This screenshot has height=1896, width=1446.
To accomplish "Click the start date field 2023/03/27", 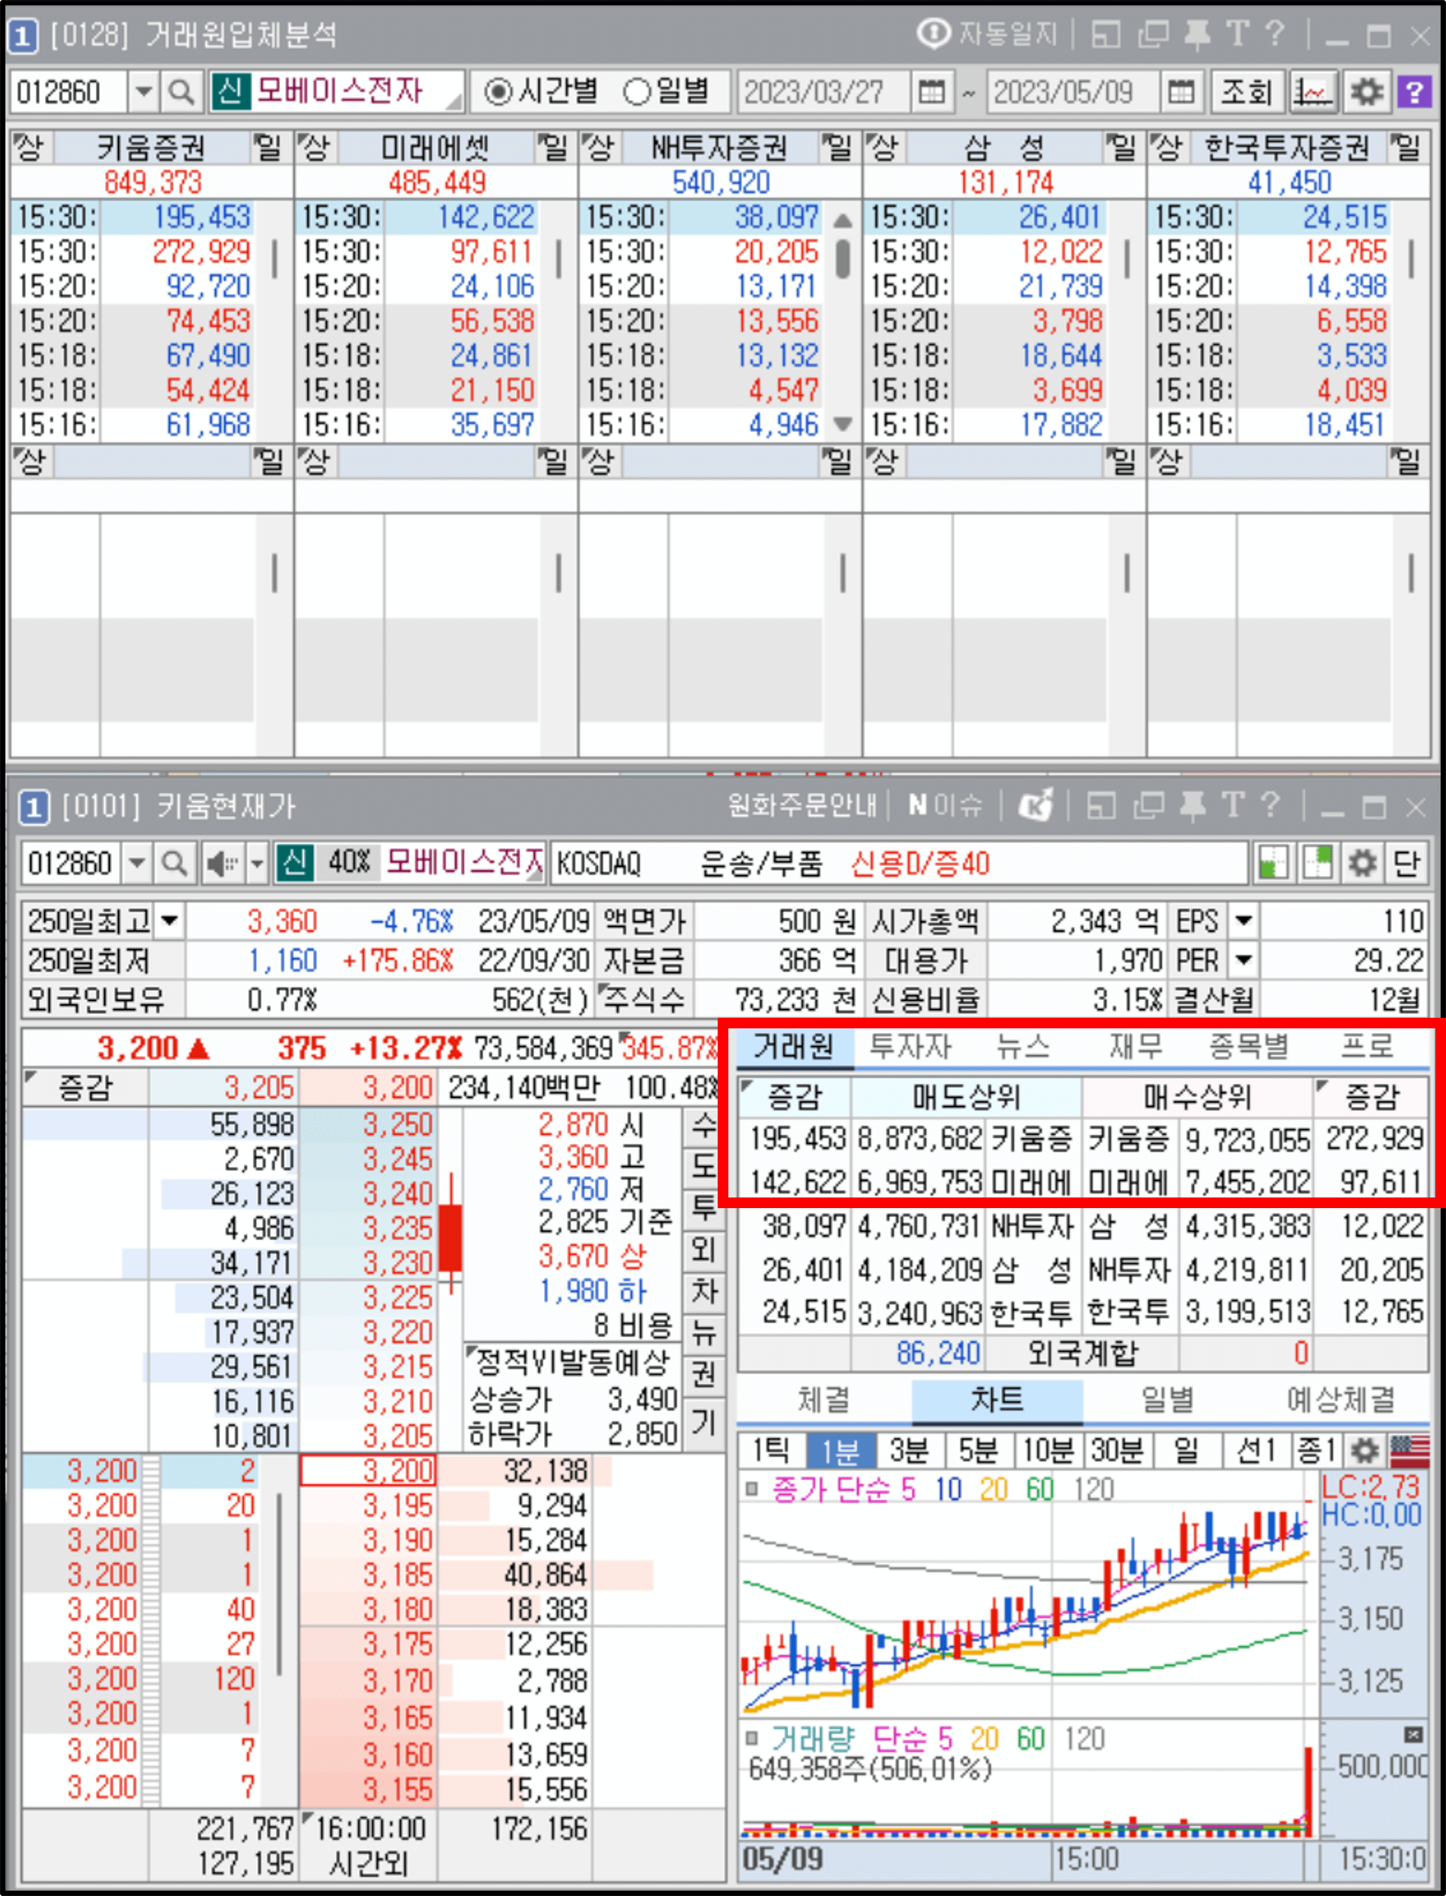I will [823, 91].
